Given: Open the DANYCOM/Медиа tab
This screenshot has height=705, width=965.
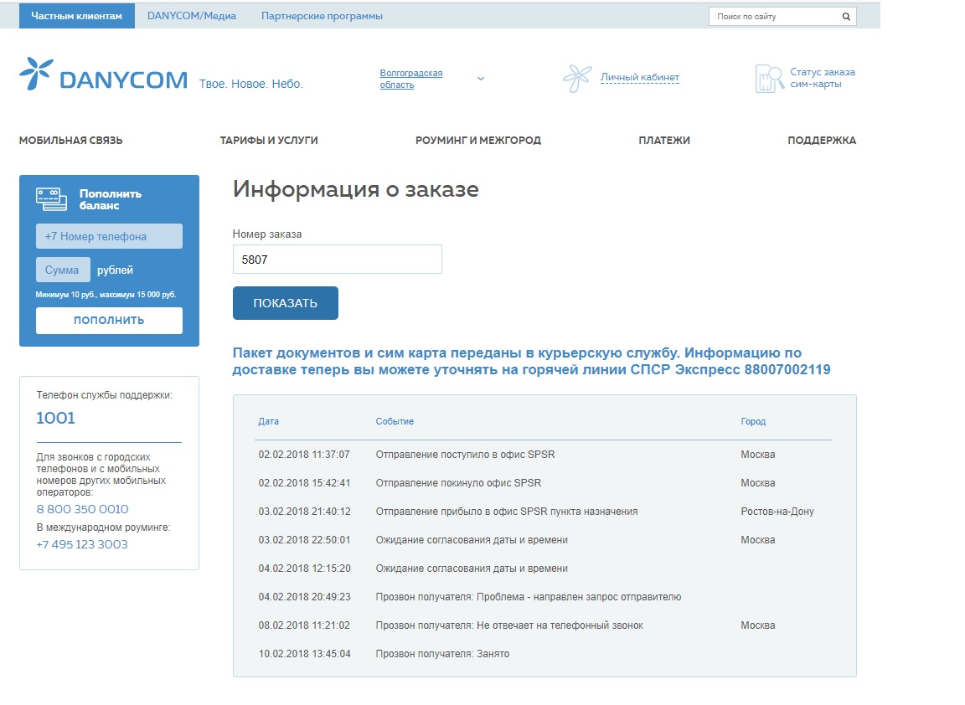Looking at the screenshot, I should click(x=191, y=16).
